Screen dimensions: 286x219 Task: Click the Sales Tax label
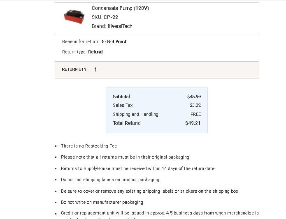click(123, 105)
